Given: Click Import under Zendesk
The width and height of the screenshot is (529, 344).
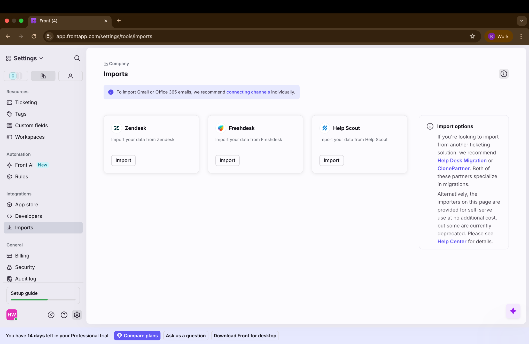Looking at the screenshot, I should pos(123,160).
